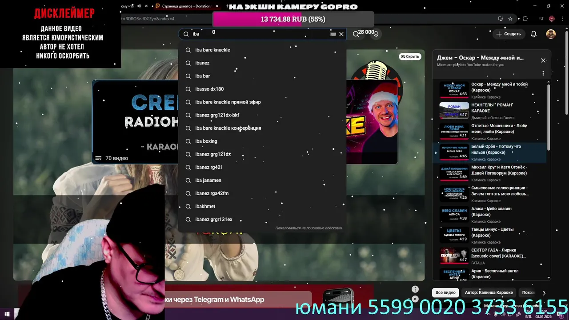The width and height of the screenshot is (569, 320).
Task: Choose suggestion 'ibanez rg421'
Action: (262, 167)
